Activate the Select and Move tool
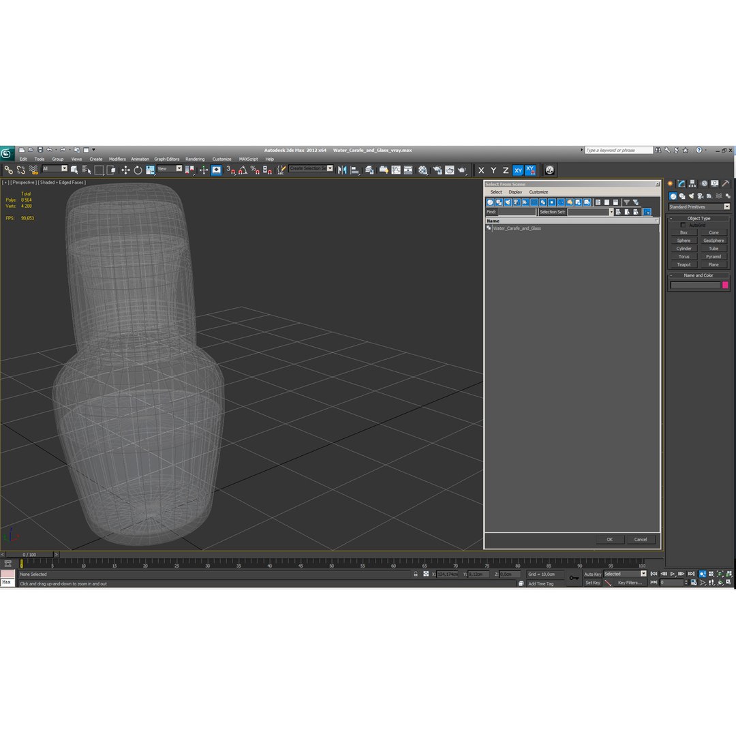Viewport: 736px width, 736px height. tap(125, 170)
